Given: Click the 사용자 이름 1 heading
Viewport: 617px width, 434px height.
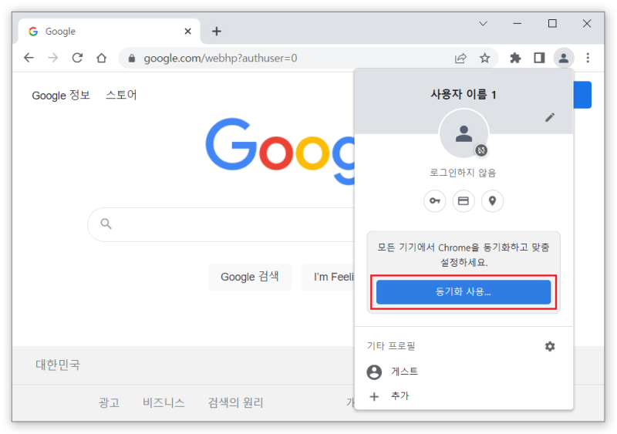Looking at the screenshot, I should (x=464, y=95).
